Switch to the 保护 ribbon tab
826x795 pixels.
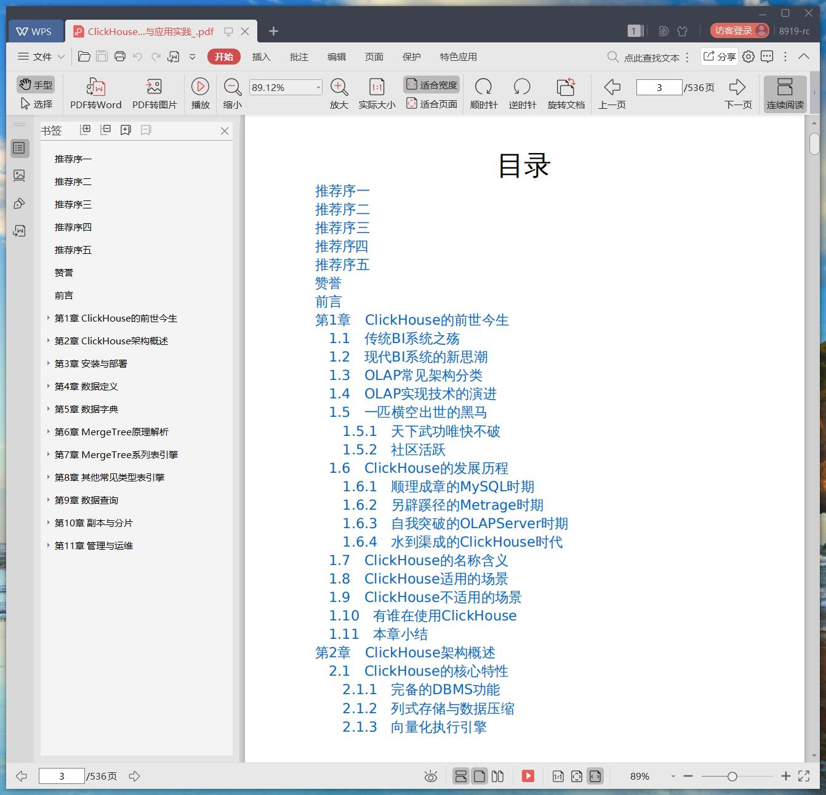coord(411,57)
